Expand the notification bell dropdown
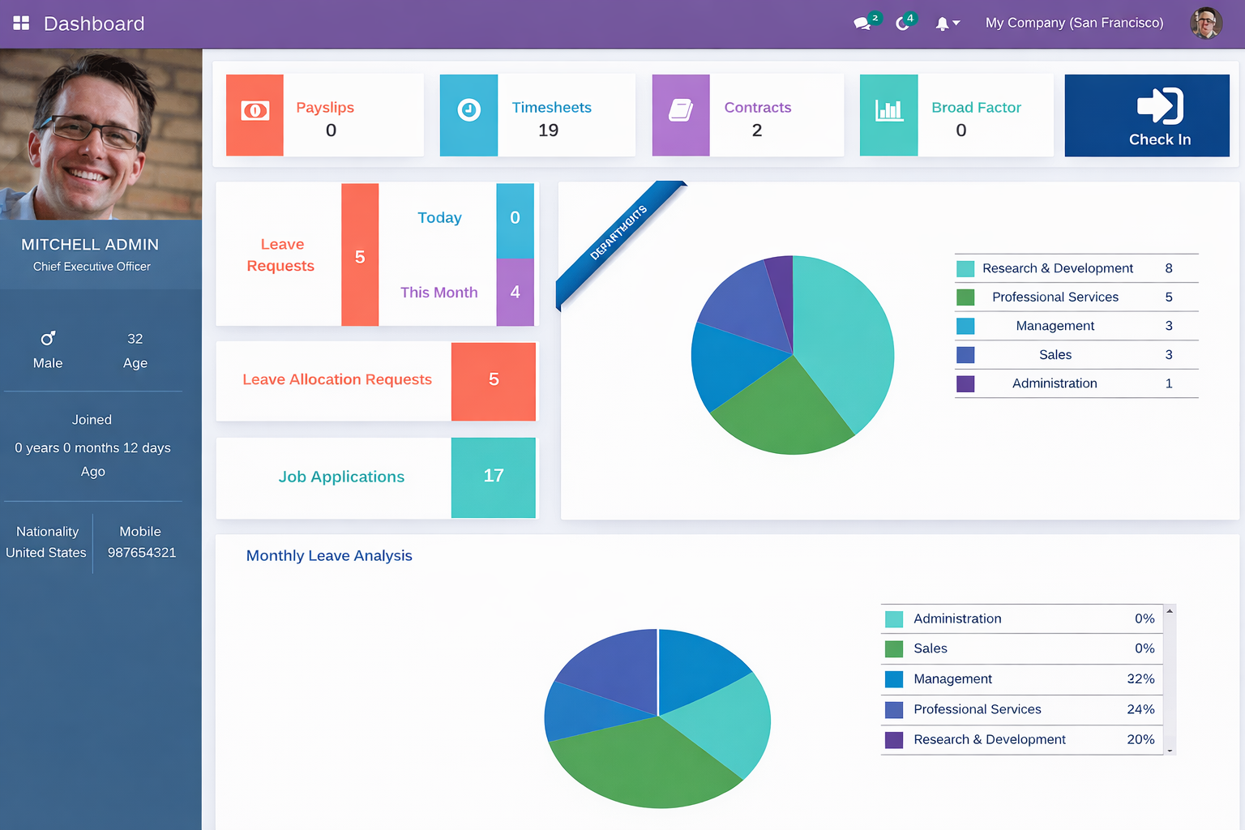This screenshot has width=1245, height=830. (x=947, y=24)
